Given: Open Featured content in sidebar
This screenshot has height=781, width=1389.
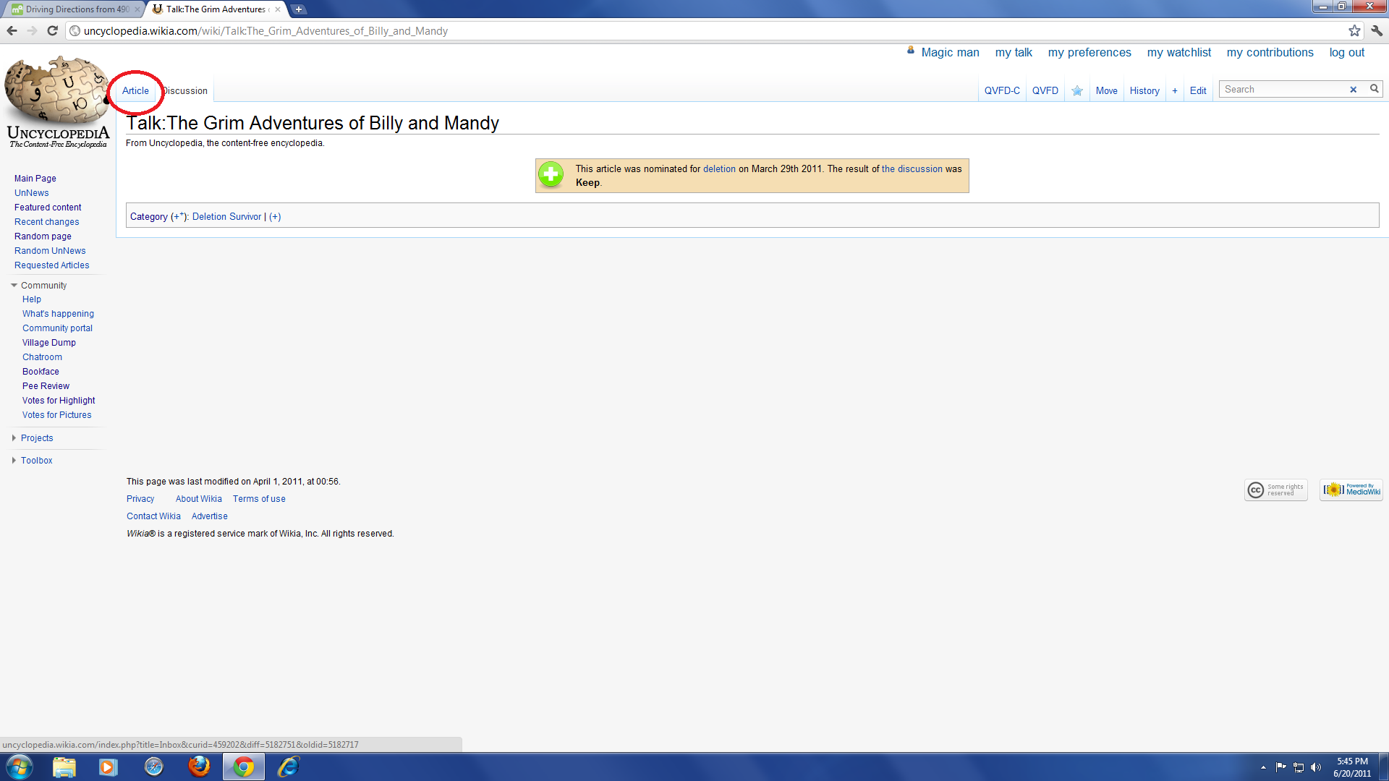Looking at the screenshot, I should pos(47,207).
